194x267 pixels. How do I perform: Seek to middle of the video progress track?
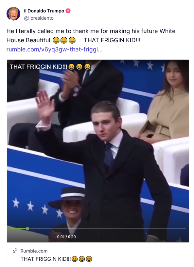(x=98, y=228)
